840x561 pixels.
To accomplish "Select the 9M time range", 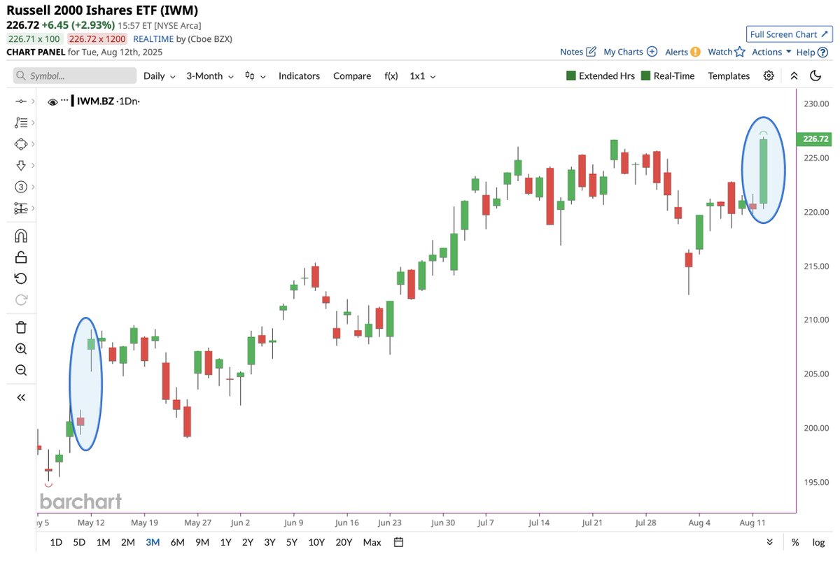I will 202,542.
